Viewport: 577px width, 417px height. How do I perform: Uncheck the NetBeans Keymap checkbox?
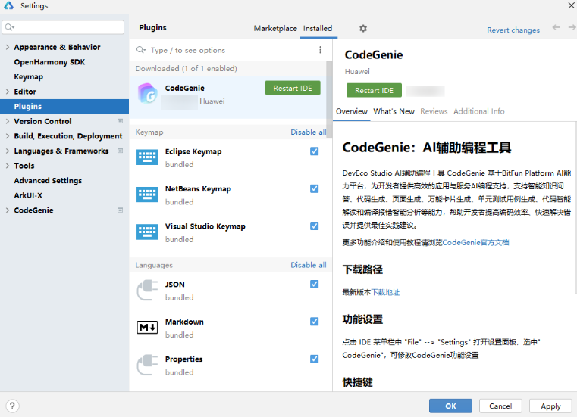coord(314,189)
